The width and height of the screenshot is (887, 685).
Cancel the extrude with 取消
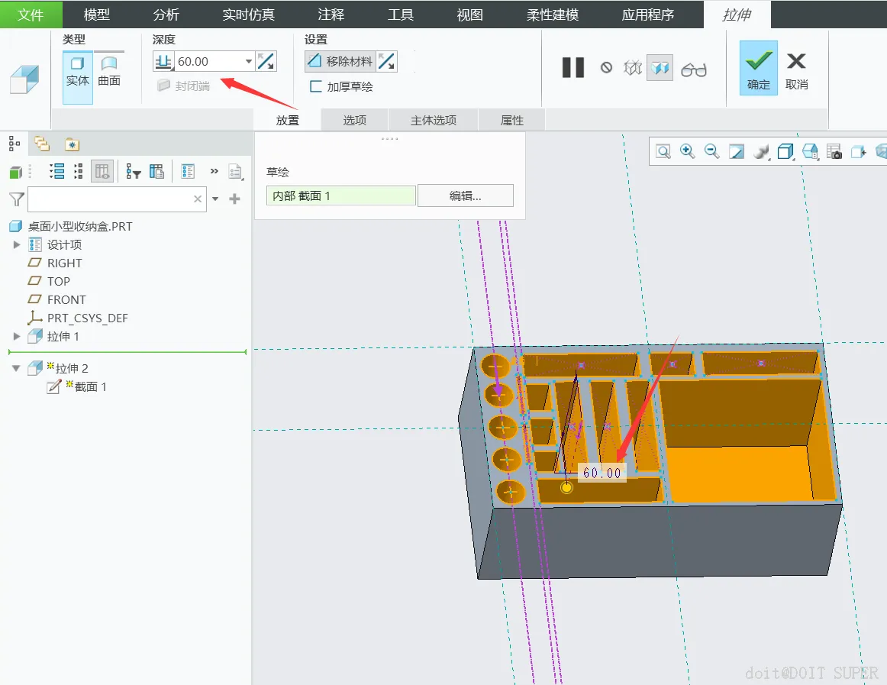(x=796, y=68)
